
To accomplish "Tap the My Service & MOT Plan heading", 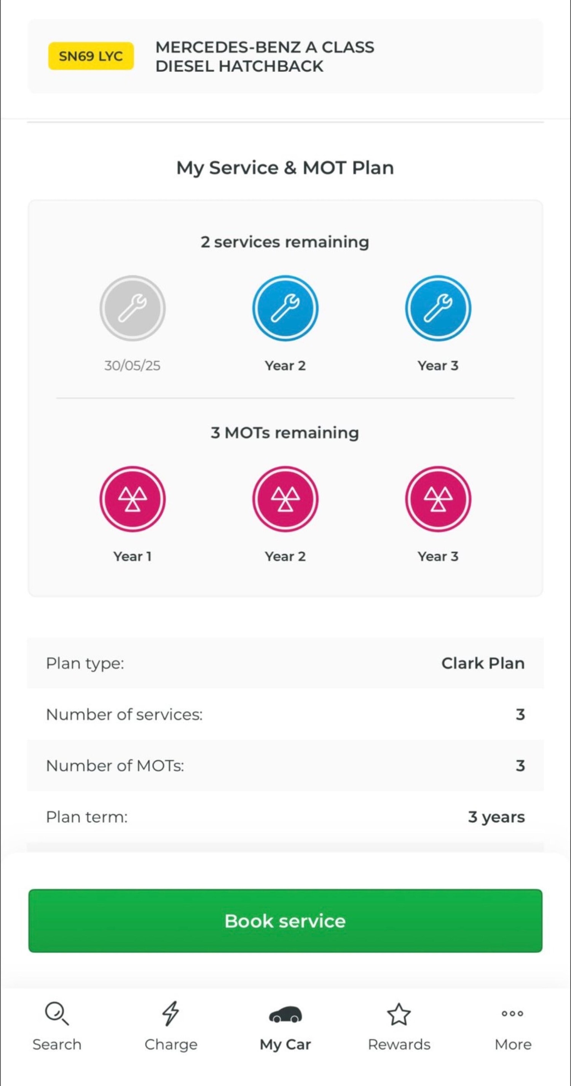I will (285, 168).
